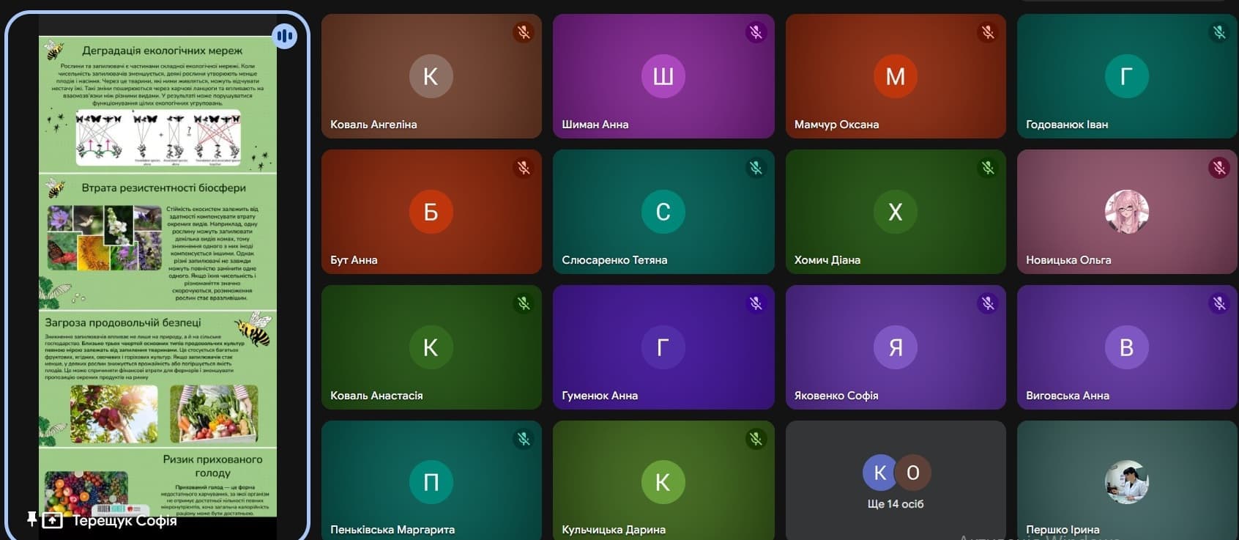The width and height of the screenshot is (1239, 540).
Task: Click the muted microphone icon on Коваль Ангеліна's tile
Action: [524, 32]
